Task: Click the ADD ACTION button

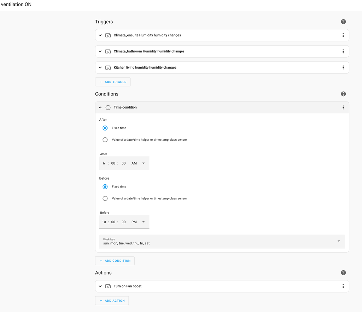Action: (112, 300)
